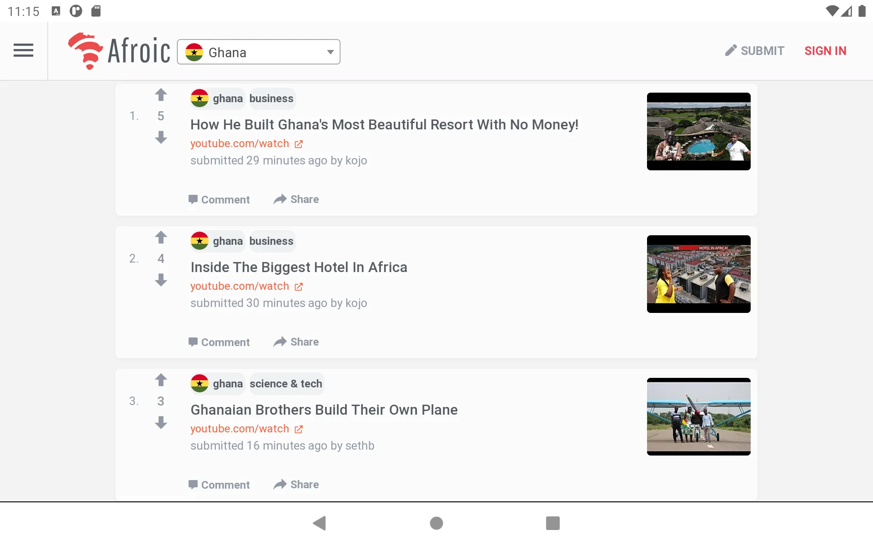Click the thumbnail image of post 2
The image size is (873, 545).
click(x=698, y=274)
